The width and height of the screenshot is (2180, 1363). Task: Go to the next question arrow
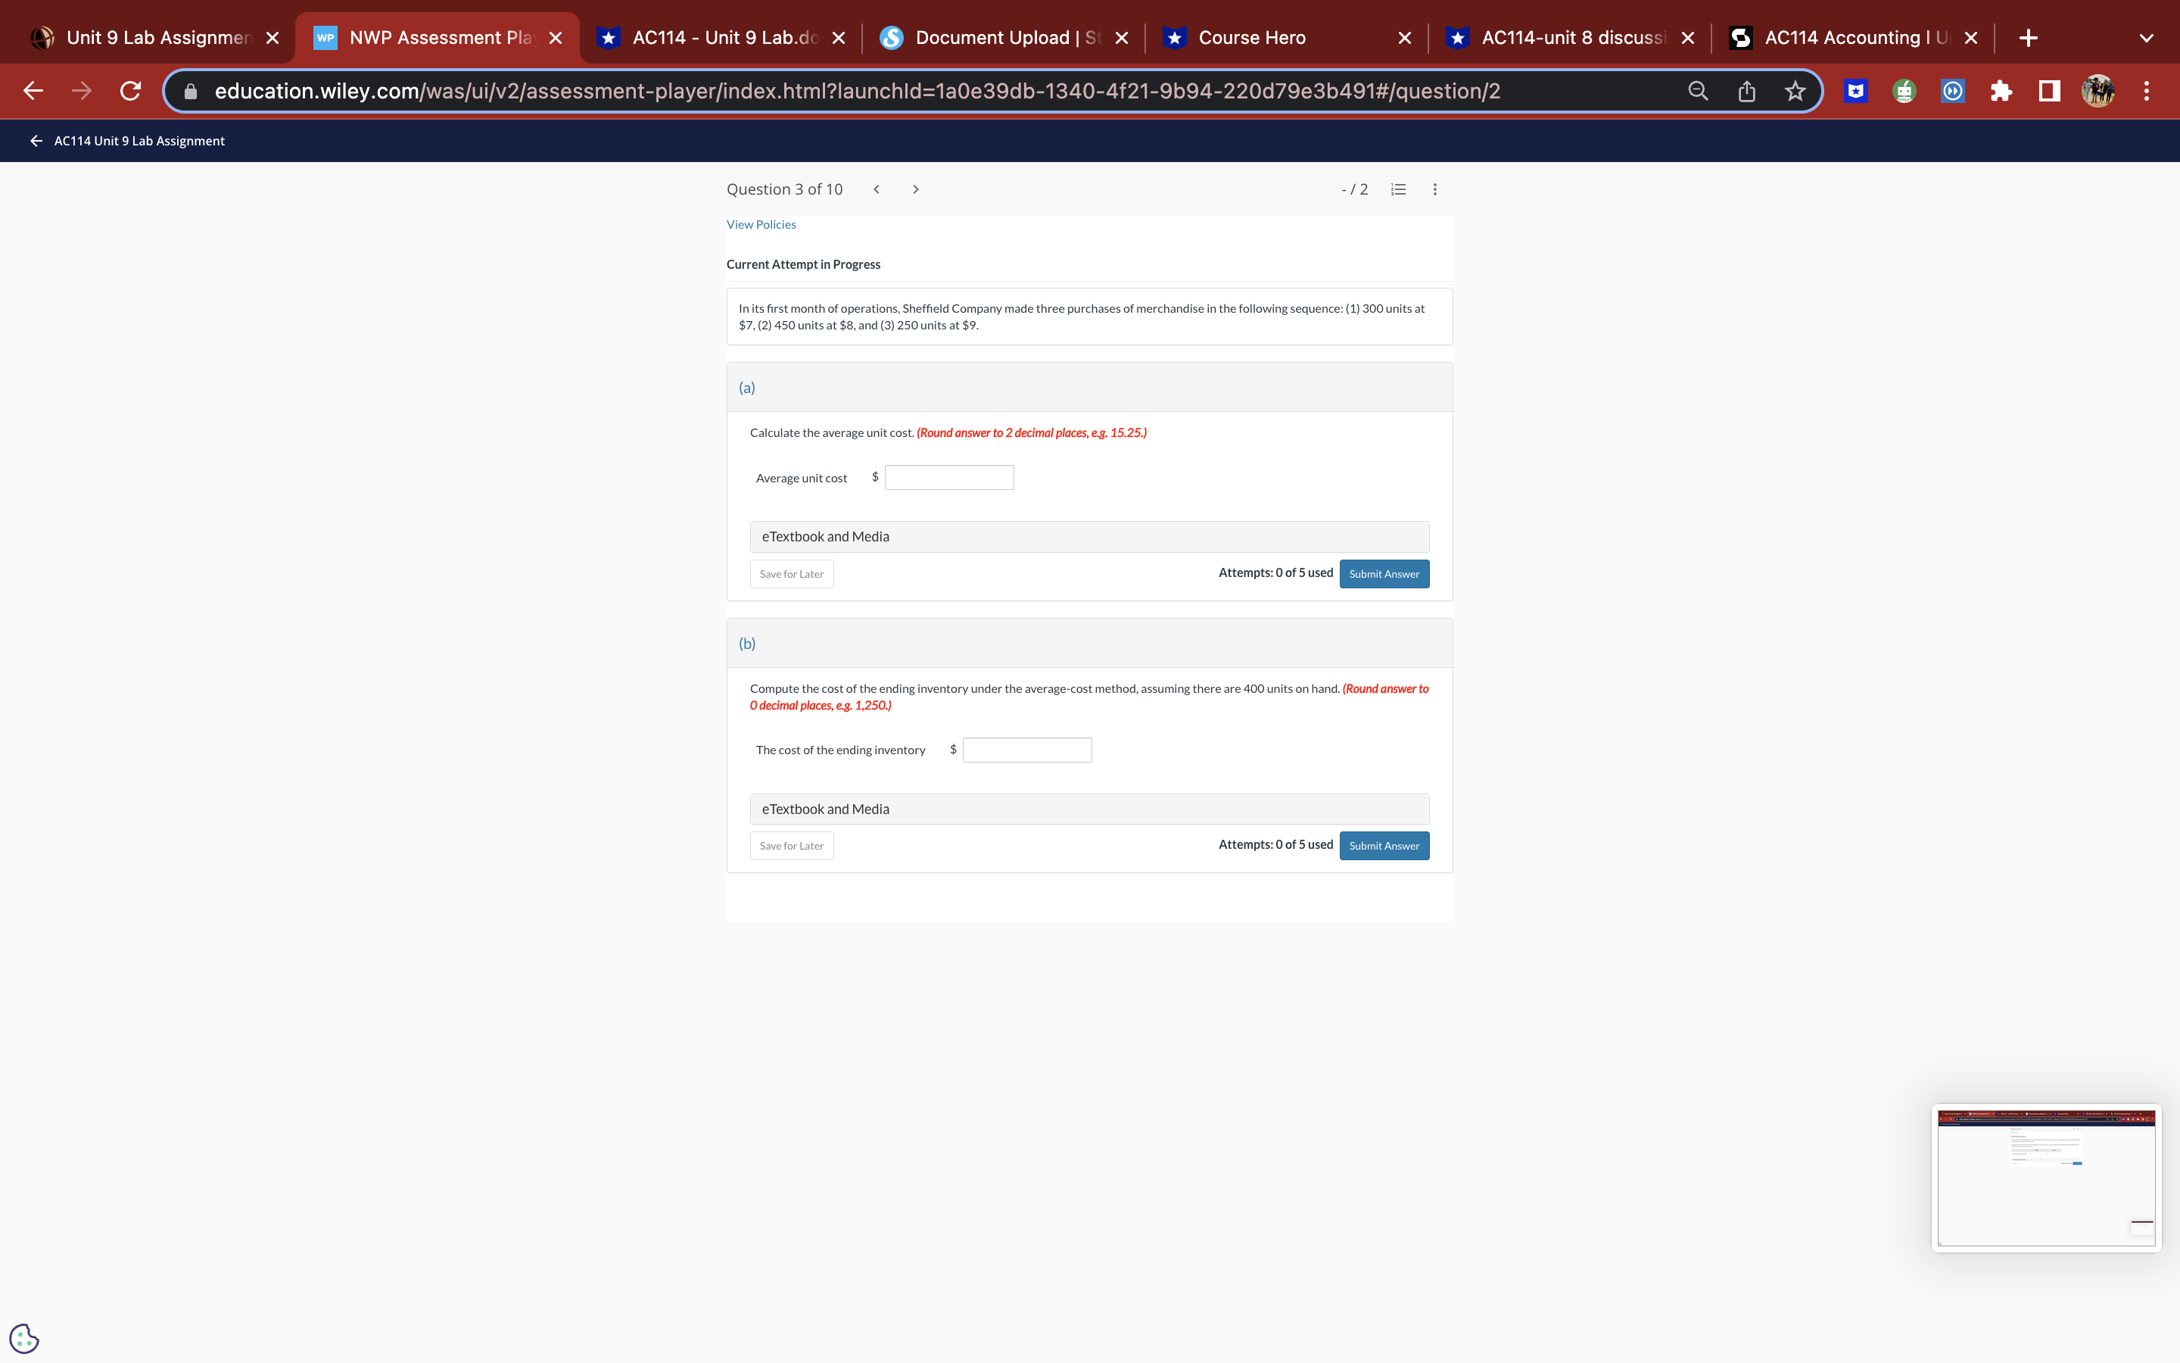(x=915, y=189)
